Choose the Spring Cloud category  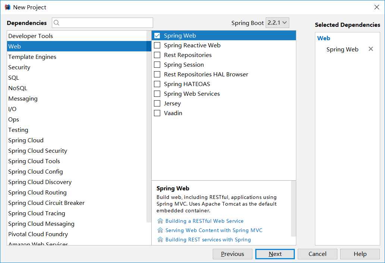point(77,140)
